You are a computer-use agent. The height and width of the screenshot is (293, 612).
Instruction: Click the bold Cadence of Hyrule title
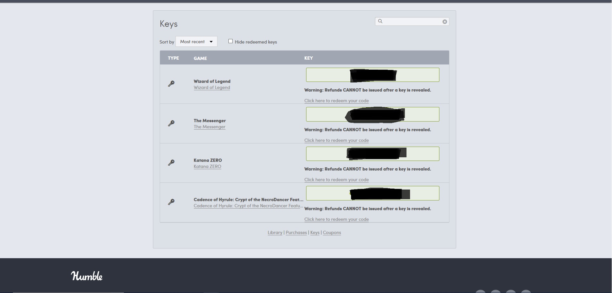248,200
